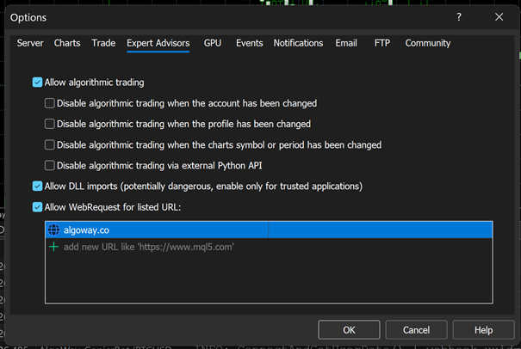Image resolution: width=521 pixels, height=349 pixels.
Task: Click the Help button
Action: tap(483, 330)
